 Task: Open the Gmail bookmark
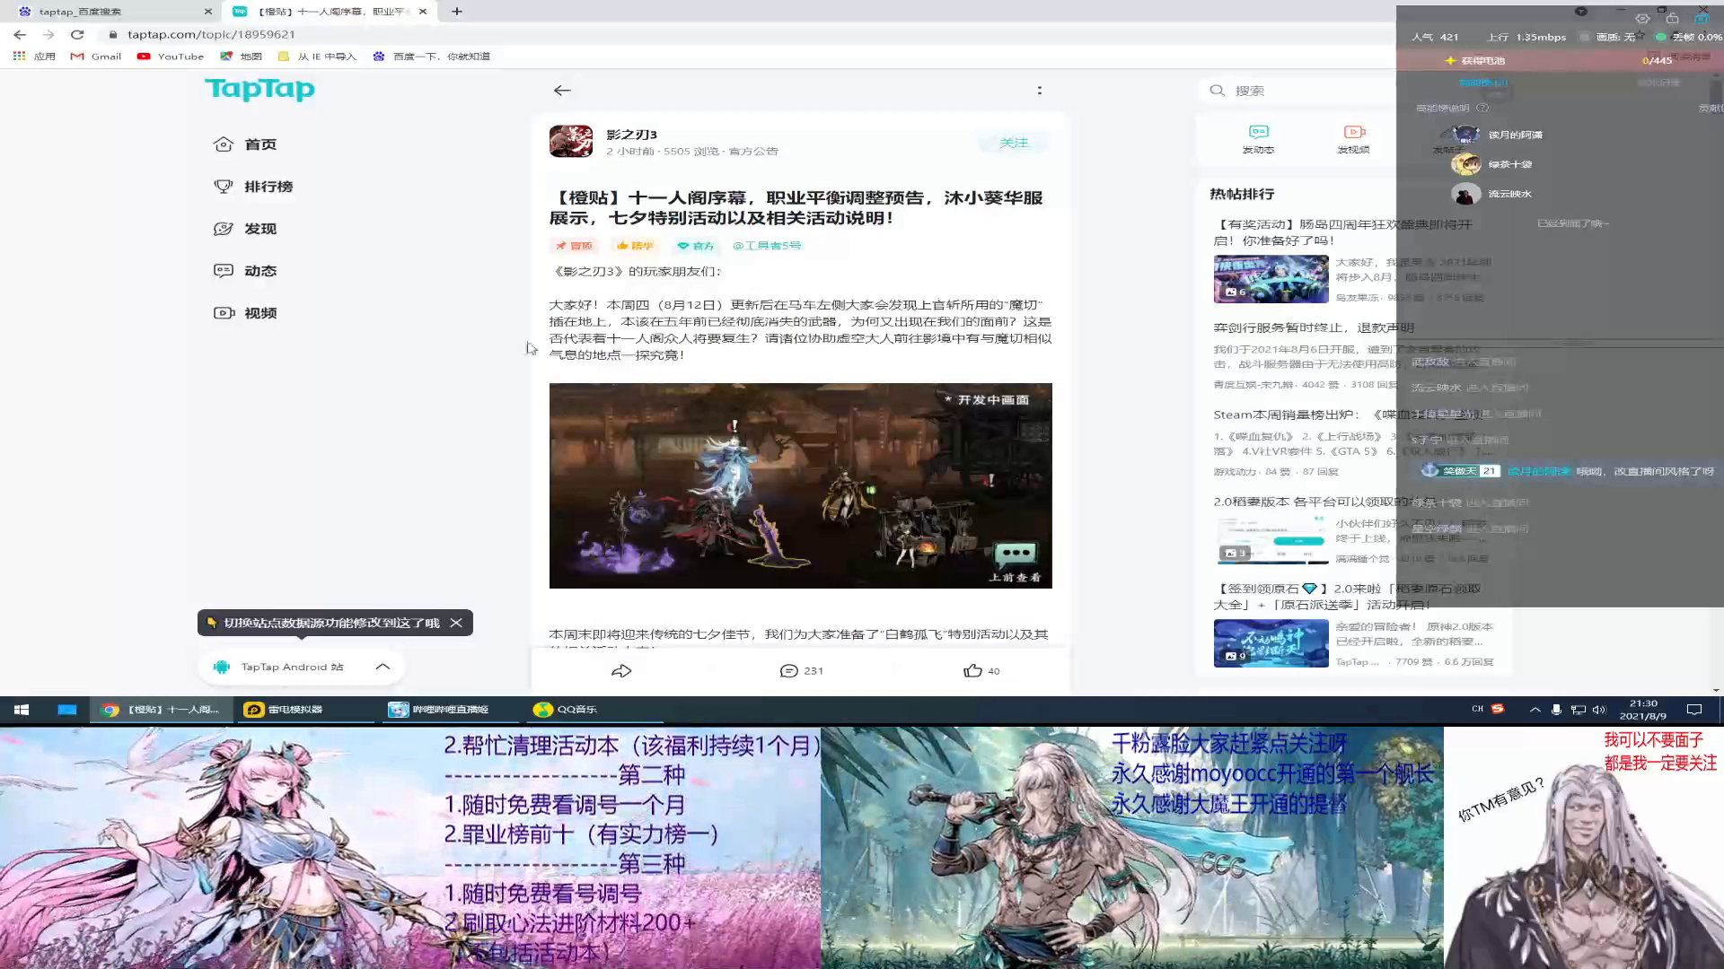96,56
